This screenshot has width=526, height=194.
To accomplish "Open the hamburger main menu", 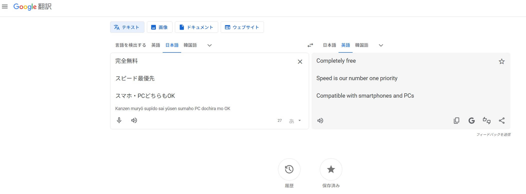I will coord(5,7).
